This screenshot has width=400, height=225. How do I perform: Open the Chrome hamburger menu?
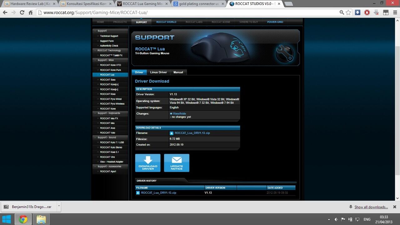[x=395, y=12]
